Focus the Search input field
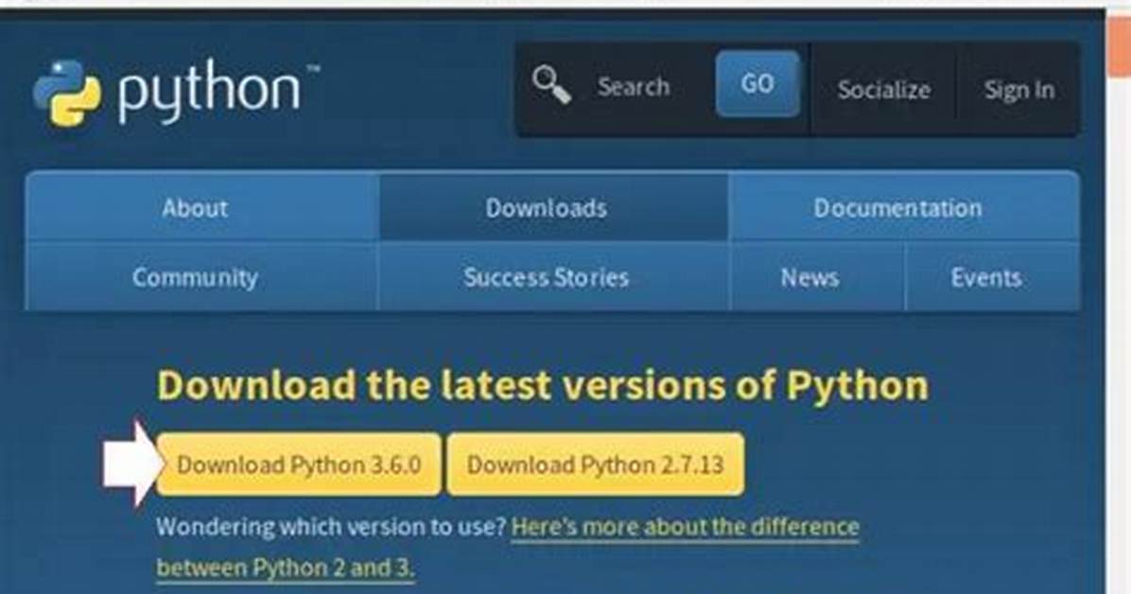 pos(634,87)
